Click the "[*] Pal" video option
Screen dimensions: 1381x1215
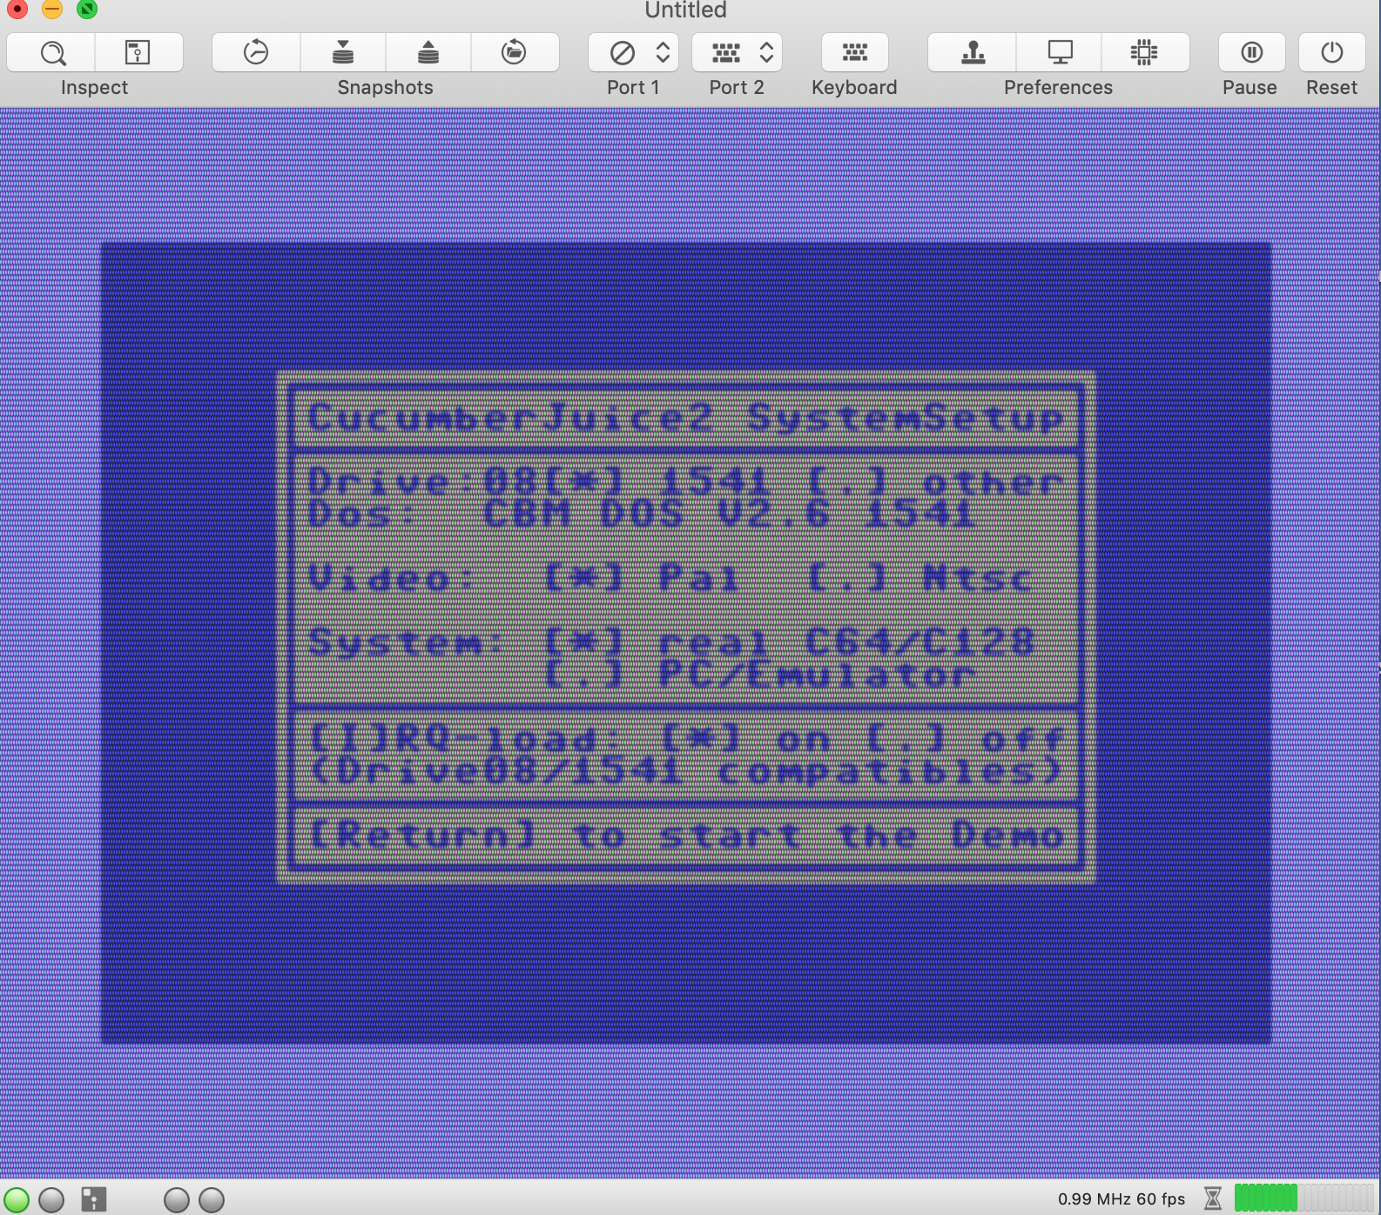pos(643,579)
